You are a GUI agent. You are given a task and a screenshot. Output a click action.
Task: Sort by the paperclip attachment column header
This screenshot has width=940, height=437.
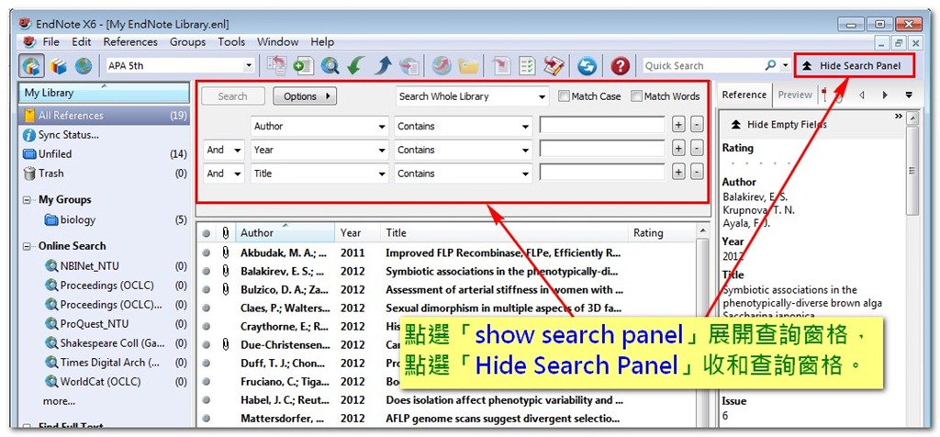coord(226,232)
